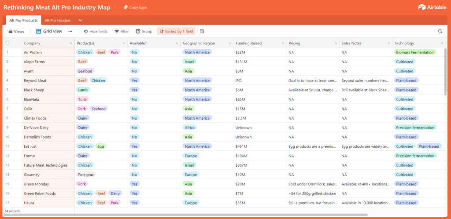Click the Seafood tag for Avant
Screen dimensions: 451x219
tap(85, 71)
